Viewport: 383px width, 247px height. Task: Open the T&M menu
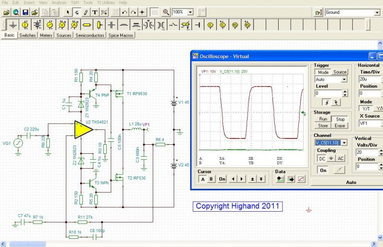(75, 3)
